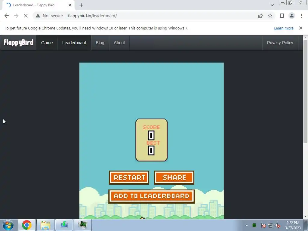Image resolution: width=308 pixels, height=231 pixels.
Task: Dismiss the Chrome update notification bar
Action: click(x=300, y=28)
